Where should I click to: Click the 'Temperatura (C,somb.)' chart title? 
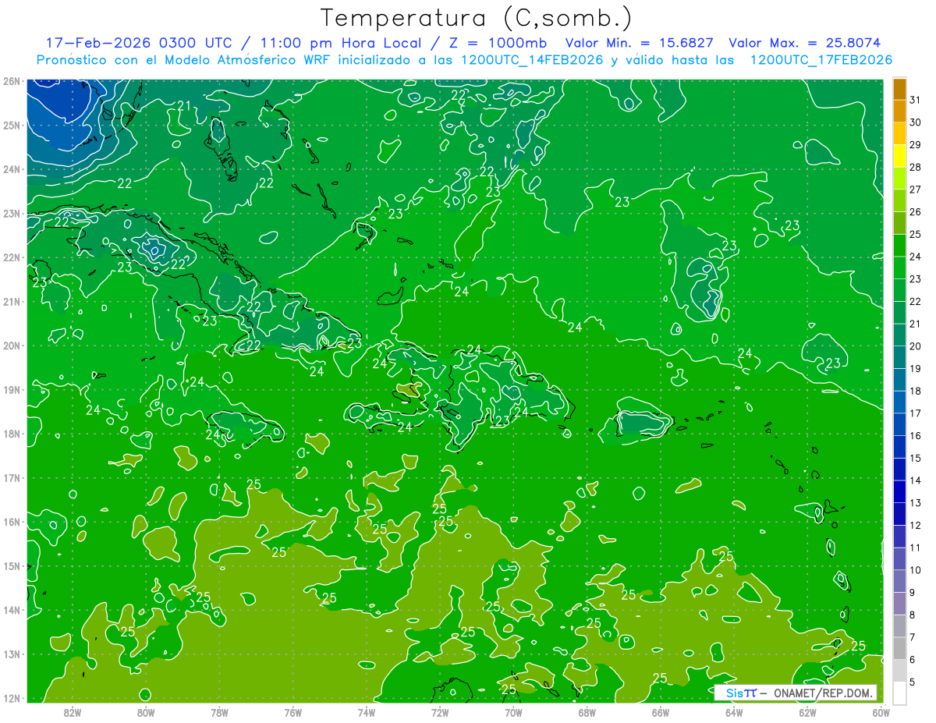477,18
